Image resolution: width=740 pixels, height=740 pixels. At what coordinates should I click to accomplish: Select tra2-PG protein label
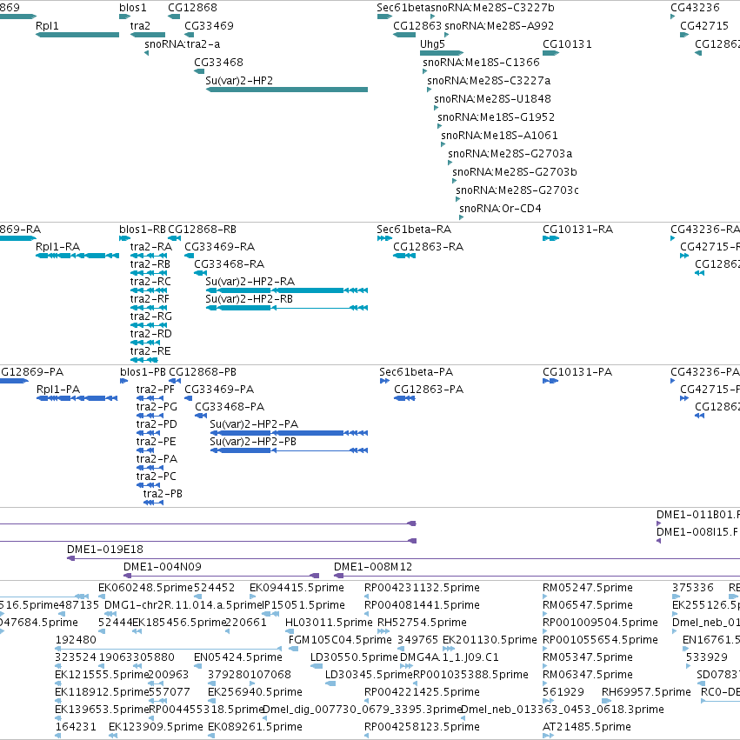pos(157,407)
